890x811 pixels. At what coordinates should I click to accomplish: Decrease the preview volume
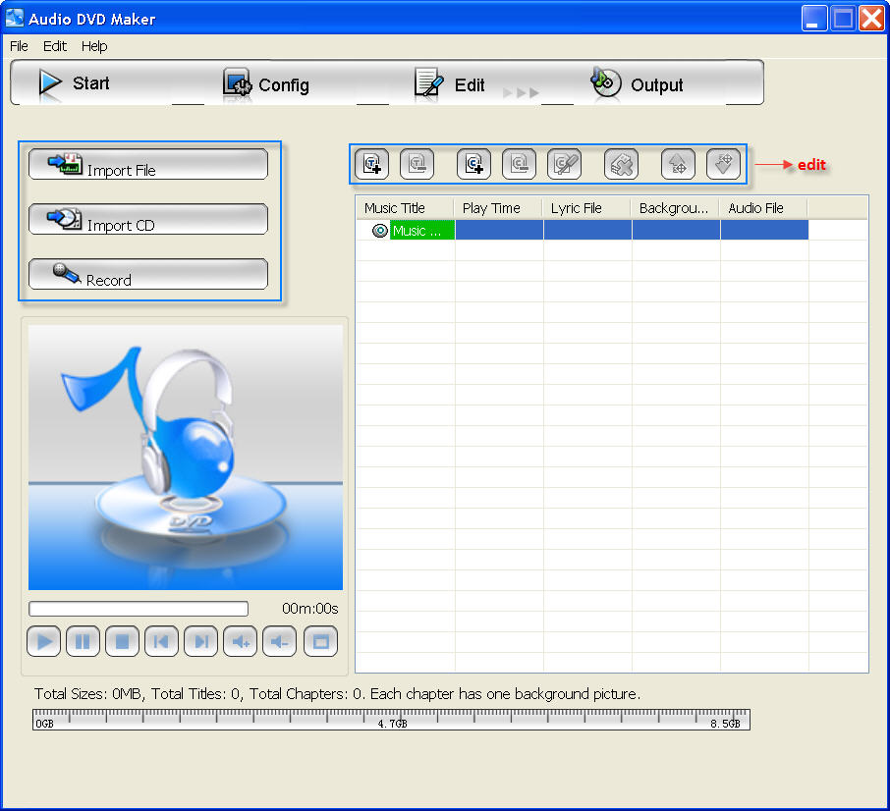click(279, 641)
